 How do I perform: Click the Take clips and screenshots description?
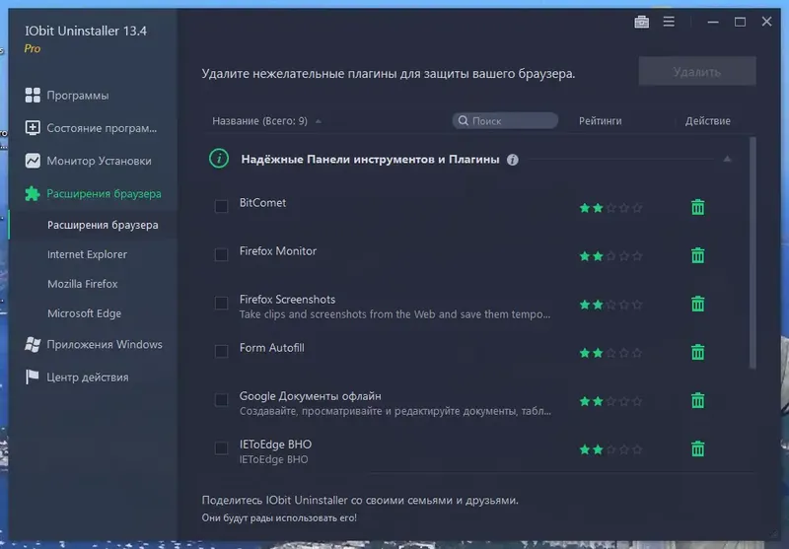click(x=395, y=314)
